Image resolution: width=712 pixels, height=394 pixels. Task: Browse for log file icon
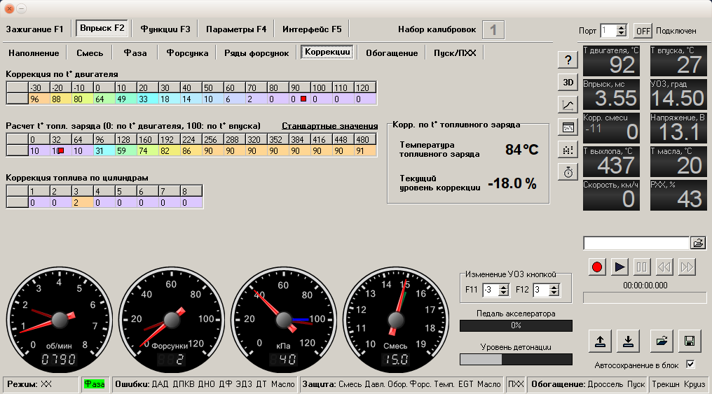pyautogui.click(x=699, y=243)
